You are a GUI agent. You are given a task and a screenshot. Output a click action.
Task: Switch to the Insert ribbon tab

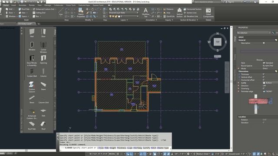point(13,5)
